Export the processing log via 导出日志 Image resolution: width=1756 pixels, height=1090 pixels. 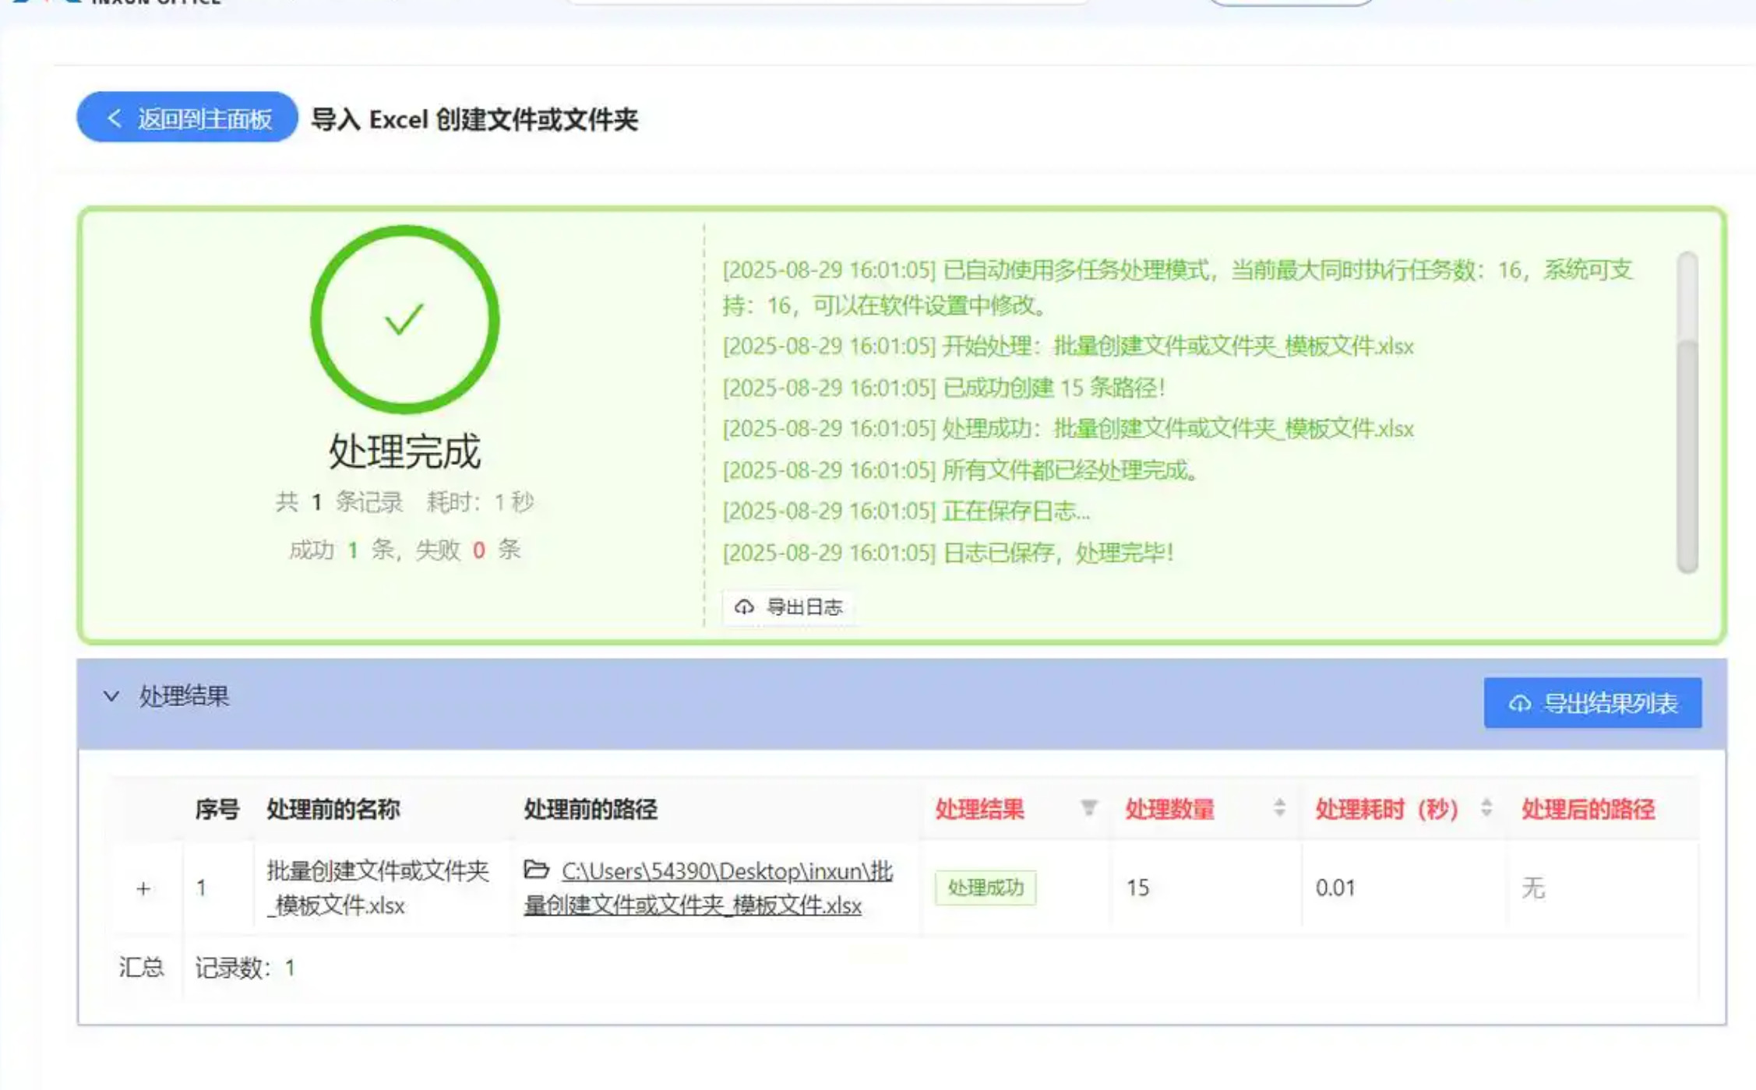803,607
